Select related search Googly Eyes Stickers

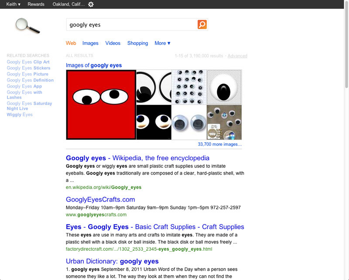(x=28, y=68)
